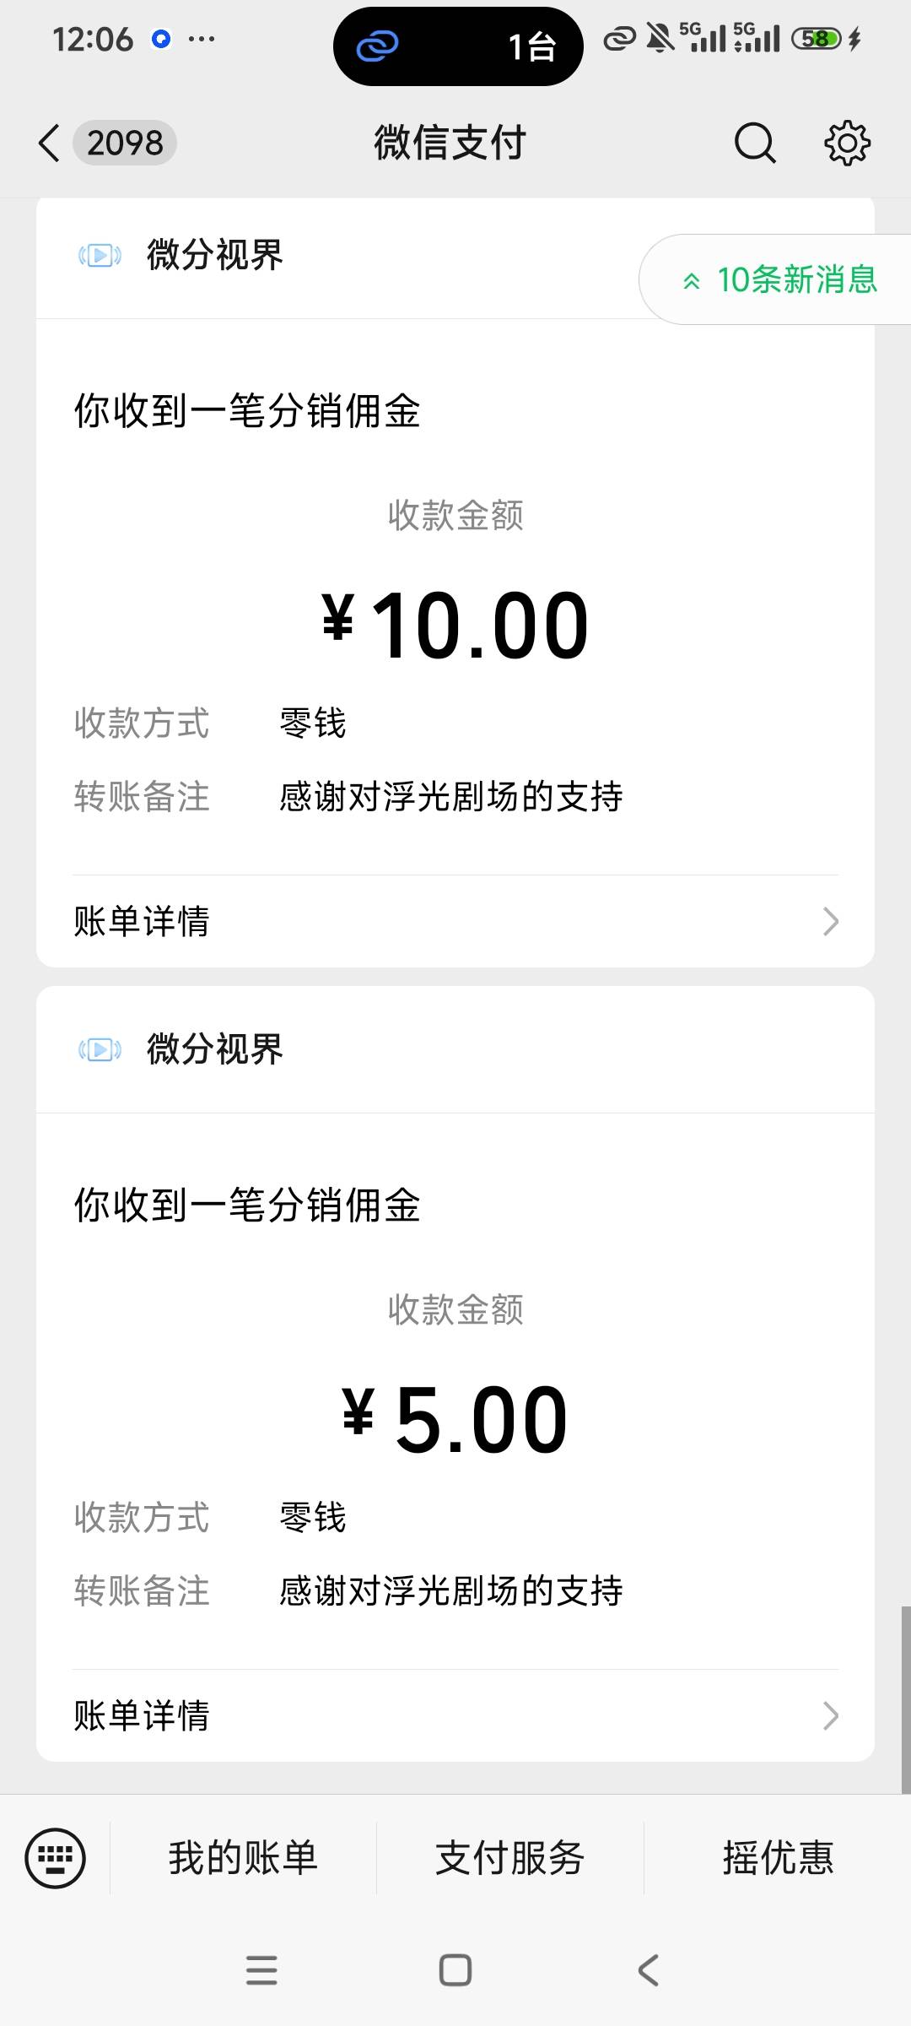
Task: Expand 账单详情 for the ¥5.00 payment
Action: tap(455, 1715)
